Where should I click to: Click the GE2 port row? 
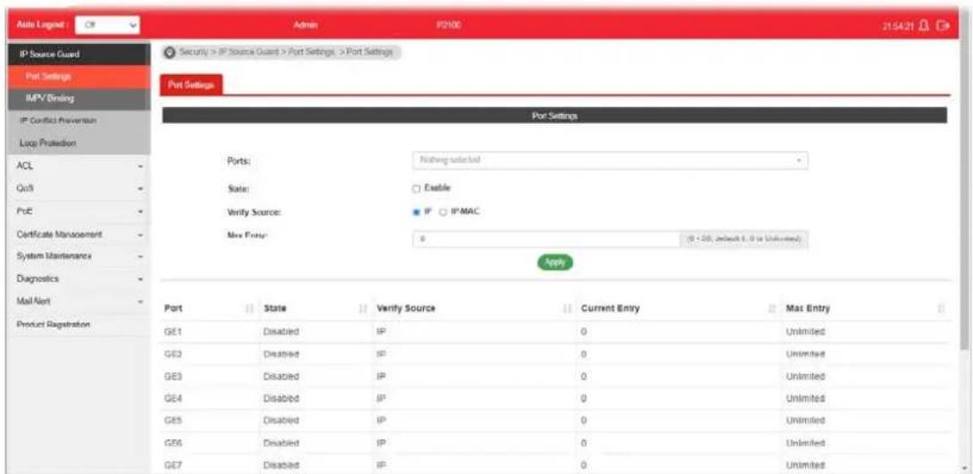point(555,354)
